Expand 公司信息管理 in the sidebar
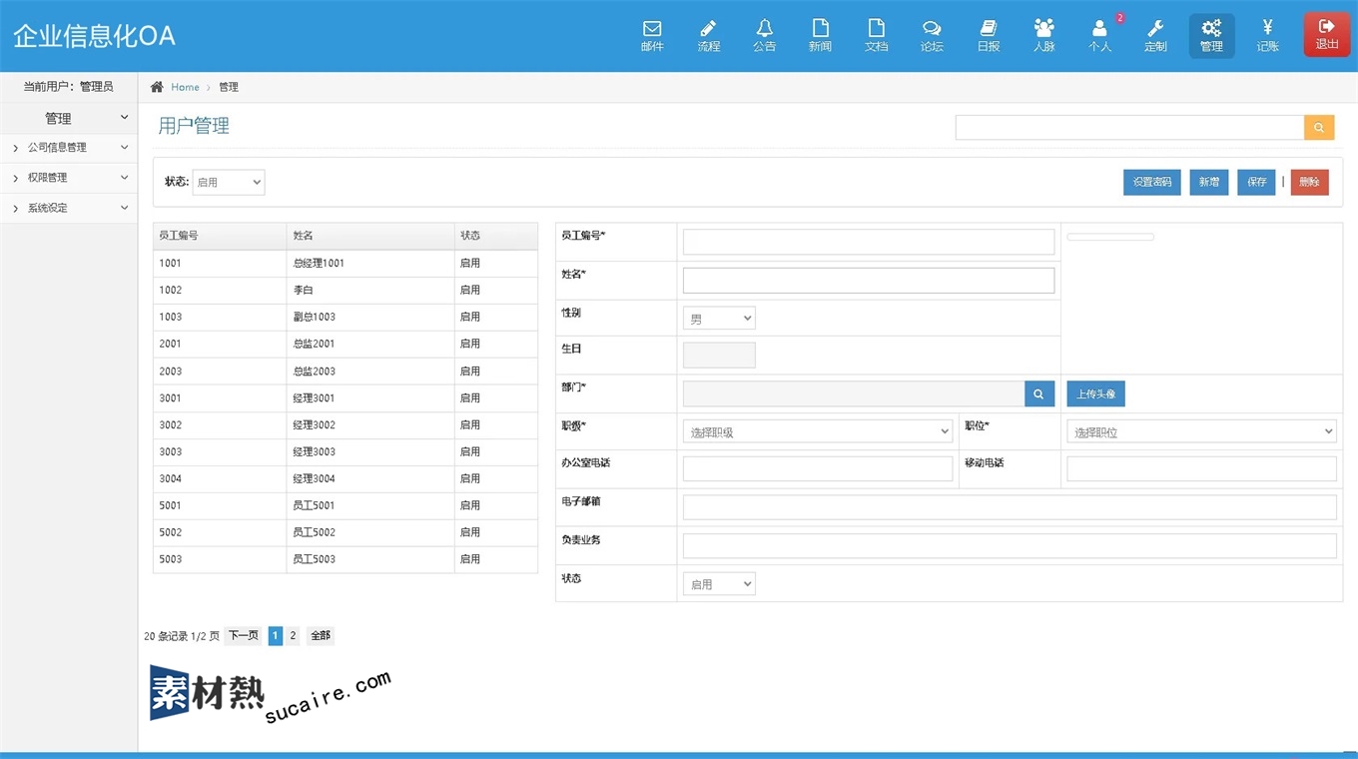 (69, 148)
